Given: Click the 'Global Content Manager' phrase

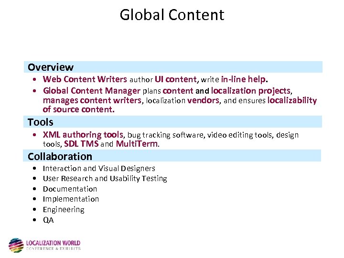Looking at the screenshot, I should pos(92,91).
